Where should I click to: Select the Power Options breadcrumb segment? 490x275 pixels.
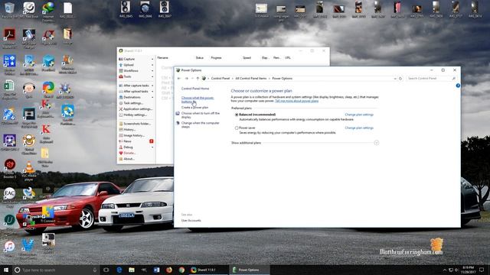pyautogui.click(x=283, y=79)
